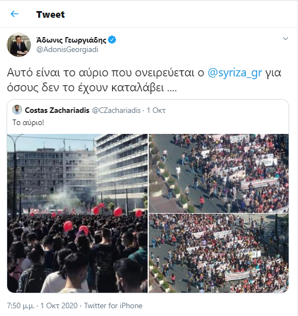Open the @CZachariadis handle
This screenshot has height=316, width=298.
coord(116,110)
